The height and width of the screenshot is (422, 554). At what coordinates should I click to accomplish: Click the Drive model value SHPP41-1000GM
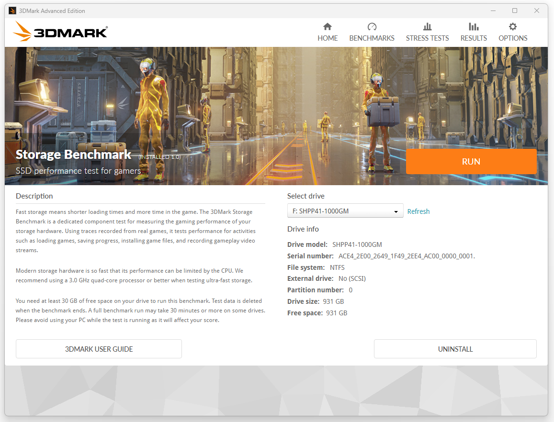coord(357,244)
